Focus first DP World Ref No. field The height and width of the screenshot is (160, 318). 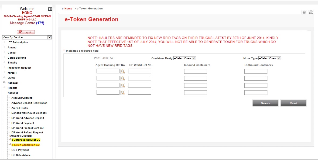click(x=139, y=71)
